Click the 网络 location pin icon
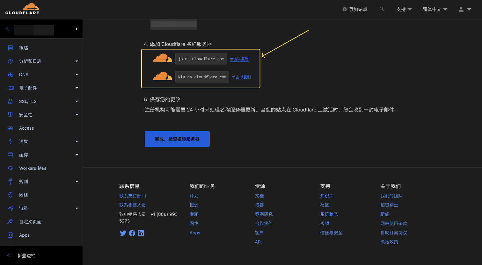 click(x=11, y=195)
